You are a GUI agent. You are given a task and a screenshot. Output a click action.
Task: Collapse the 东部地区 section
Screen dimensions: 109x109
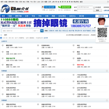107,71
